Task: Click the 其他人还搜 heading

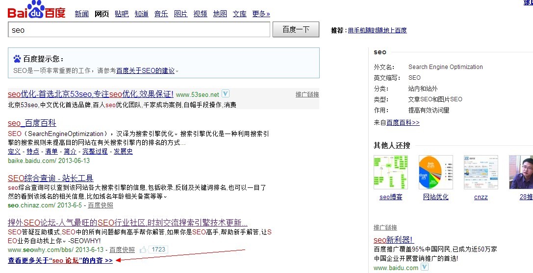Action: point(392,145)
